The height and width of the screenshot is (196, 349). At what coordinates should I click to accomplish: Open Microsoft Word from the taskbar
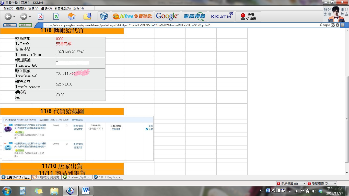pyautogui.click(x=86, y=191)
